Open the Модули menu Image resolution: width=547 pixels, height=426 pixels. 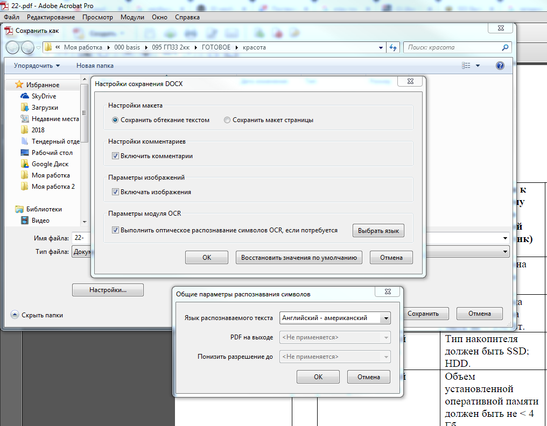[132, 17]
